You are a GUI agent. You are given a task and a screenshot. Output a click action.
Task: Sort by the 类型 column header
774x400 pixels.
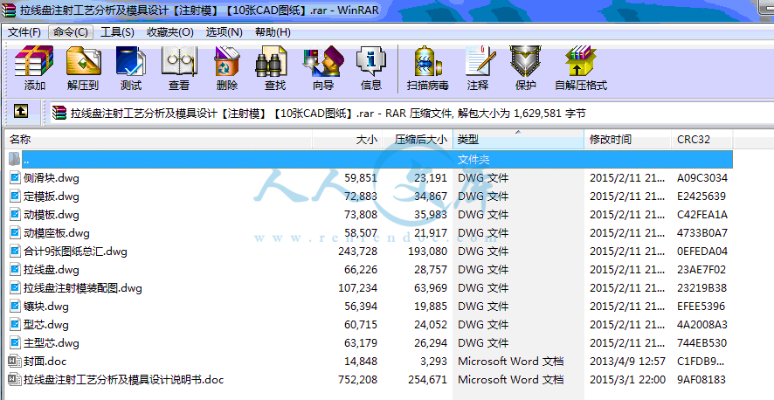(518, 140)
